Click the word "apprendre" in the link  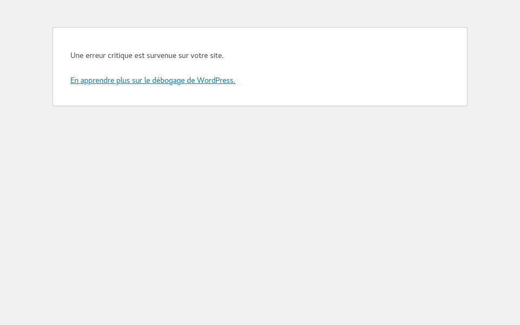point(97,81)
